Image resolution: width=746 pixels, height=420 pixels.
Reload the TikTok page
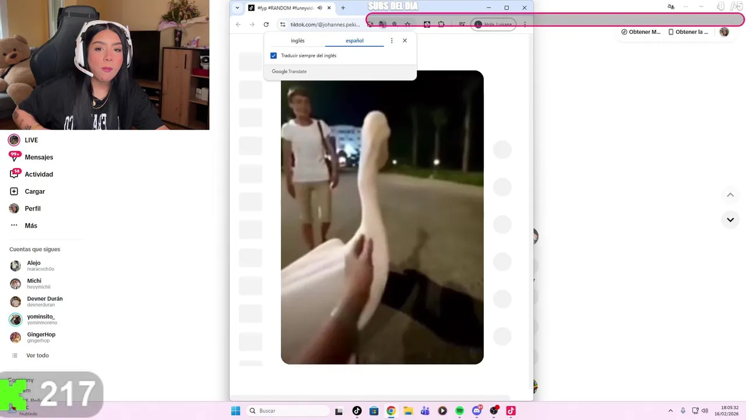pyautogui.click(x=266, y=24)
